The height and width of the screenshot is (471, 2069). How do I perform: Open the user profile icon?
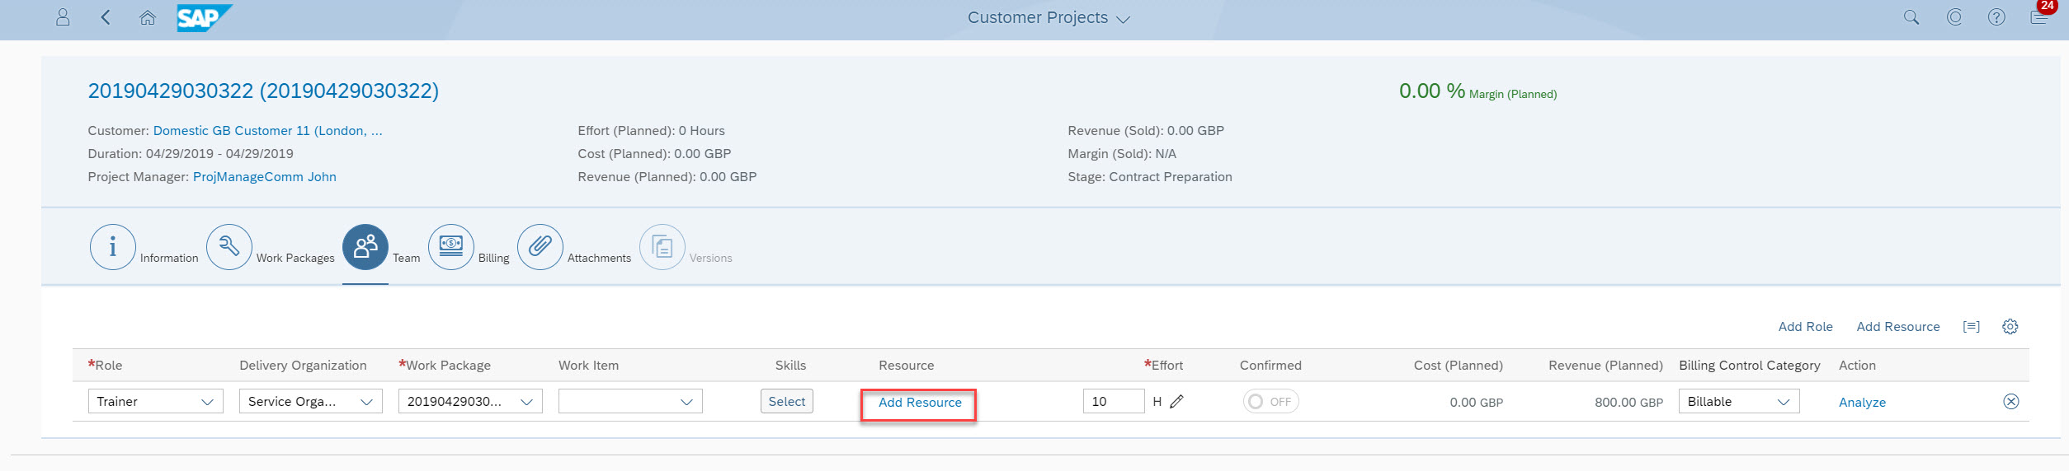point(63,17)
